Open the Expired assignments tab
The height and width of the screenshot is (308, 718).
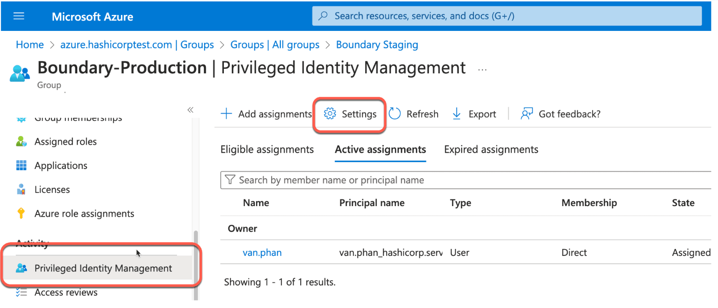pos(491,150)
